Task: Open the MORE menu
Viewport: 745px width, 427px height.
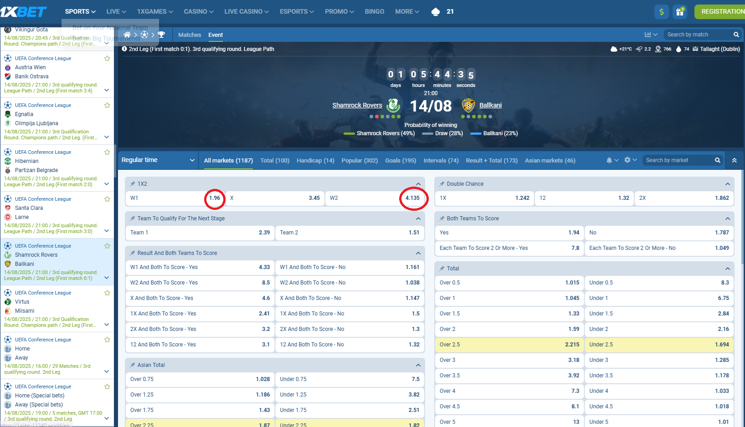Action: point(407,11)
